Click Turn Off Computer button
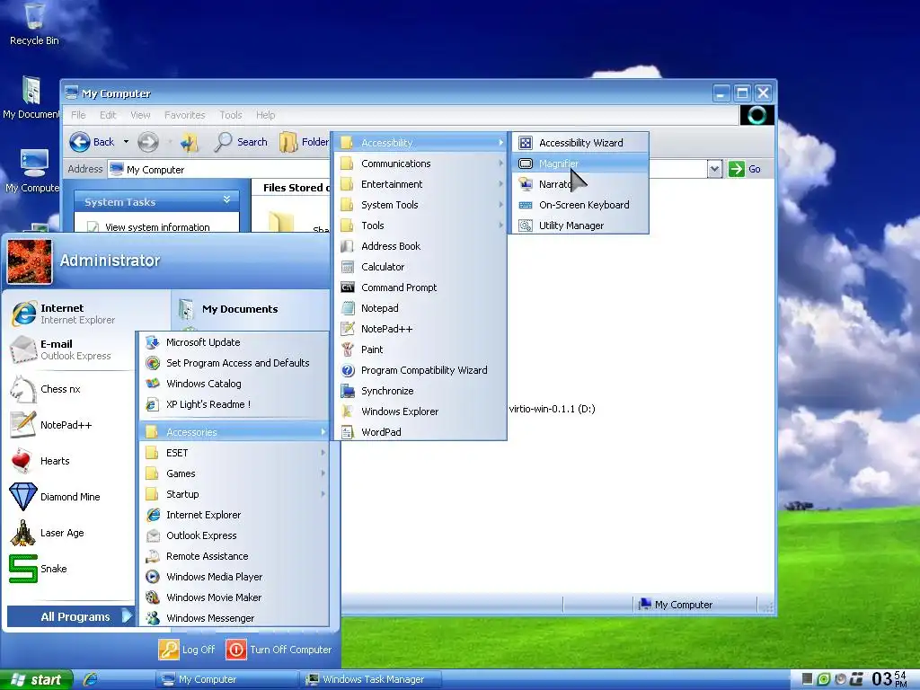The image size is (920, 690). pyautogui.click(x=279, y=650)
